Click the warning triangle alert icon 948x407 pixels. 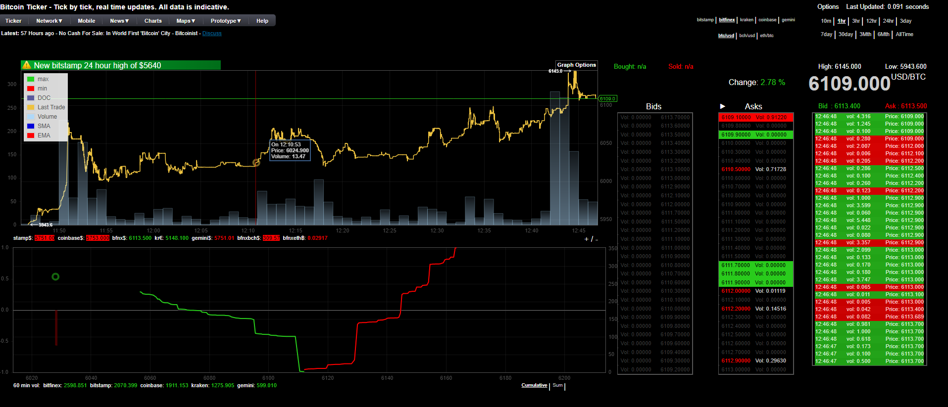pos(27,65)
